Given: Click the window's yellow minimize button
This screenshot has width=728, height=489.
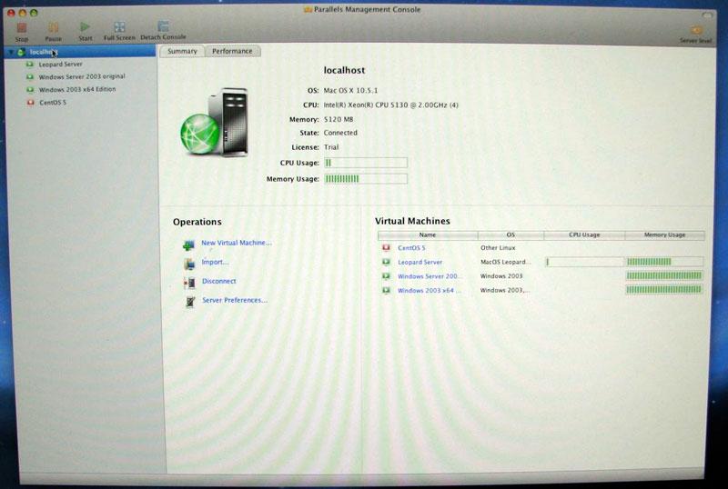Looking at the screenshot, I should 22,13.
